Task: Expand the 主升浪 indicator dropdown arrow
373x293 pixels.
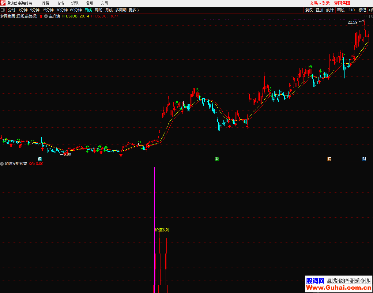Action: (46, 16)
